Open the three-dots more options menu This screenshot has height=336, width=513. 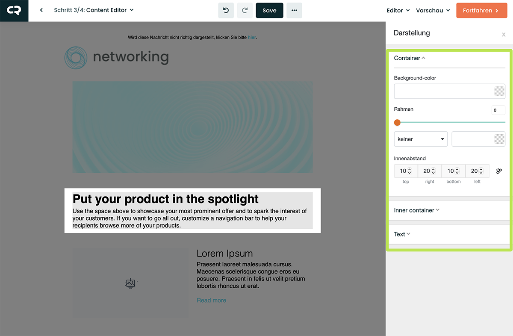(294, 10)
